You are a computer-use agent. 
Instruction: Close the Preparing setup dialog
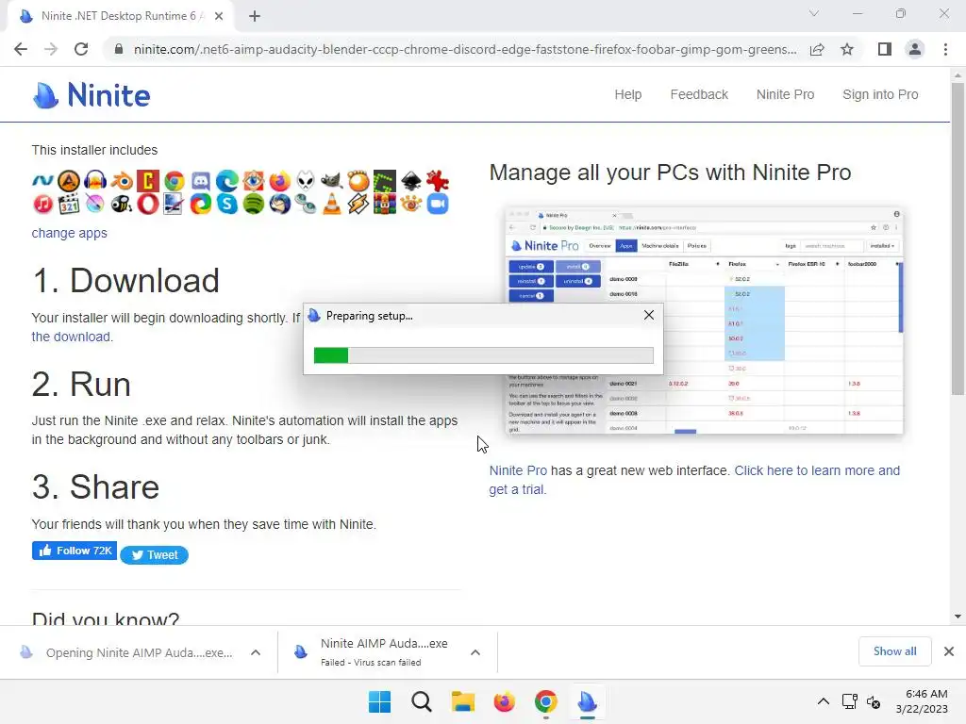click(649, 315)
